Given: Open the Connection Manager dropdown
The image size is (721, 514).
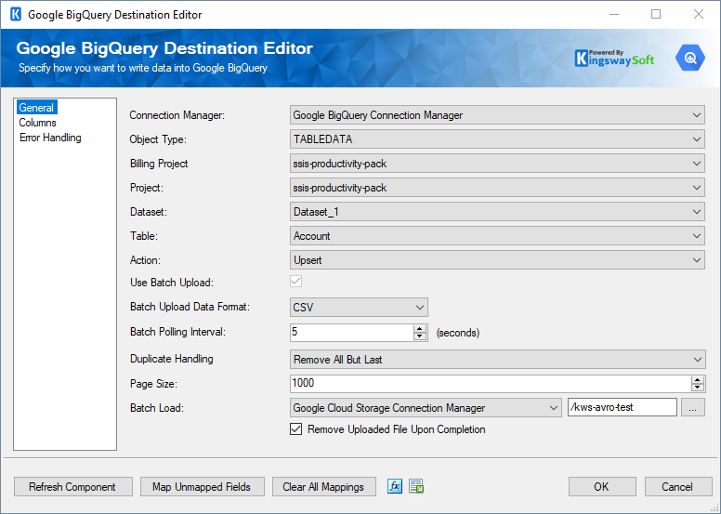Looking at the screenshot, I should coord(497,115).
